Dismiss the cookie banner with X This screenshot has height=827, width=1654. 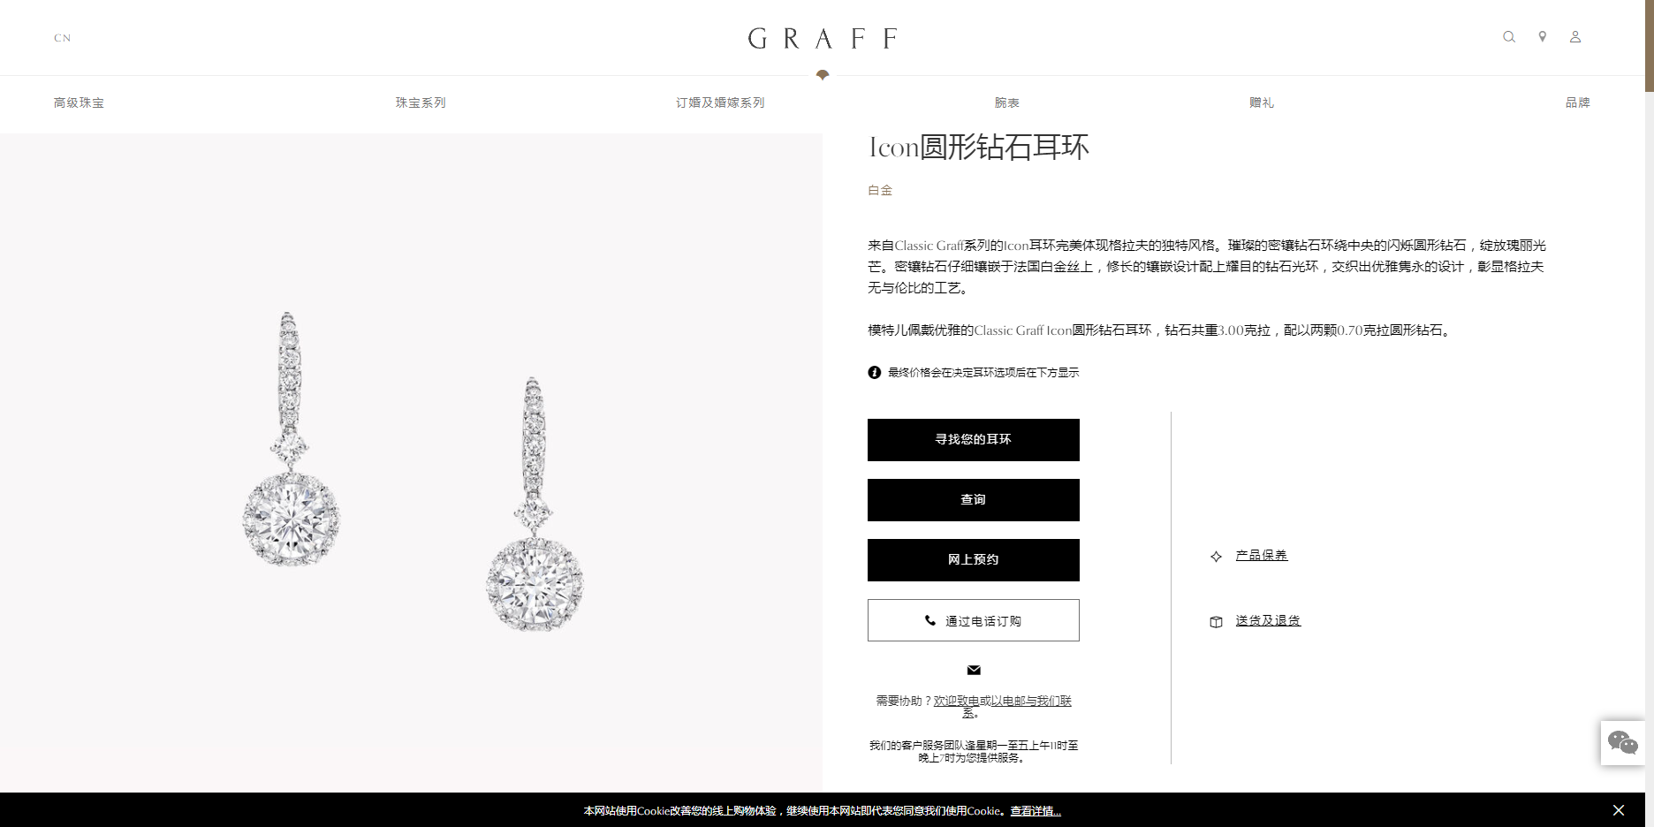tap(1618, 810)
